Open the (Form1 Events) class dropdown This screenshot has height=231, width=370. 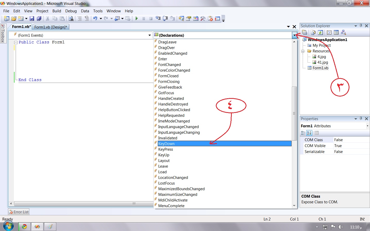tap(150, 35)
